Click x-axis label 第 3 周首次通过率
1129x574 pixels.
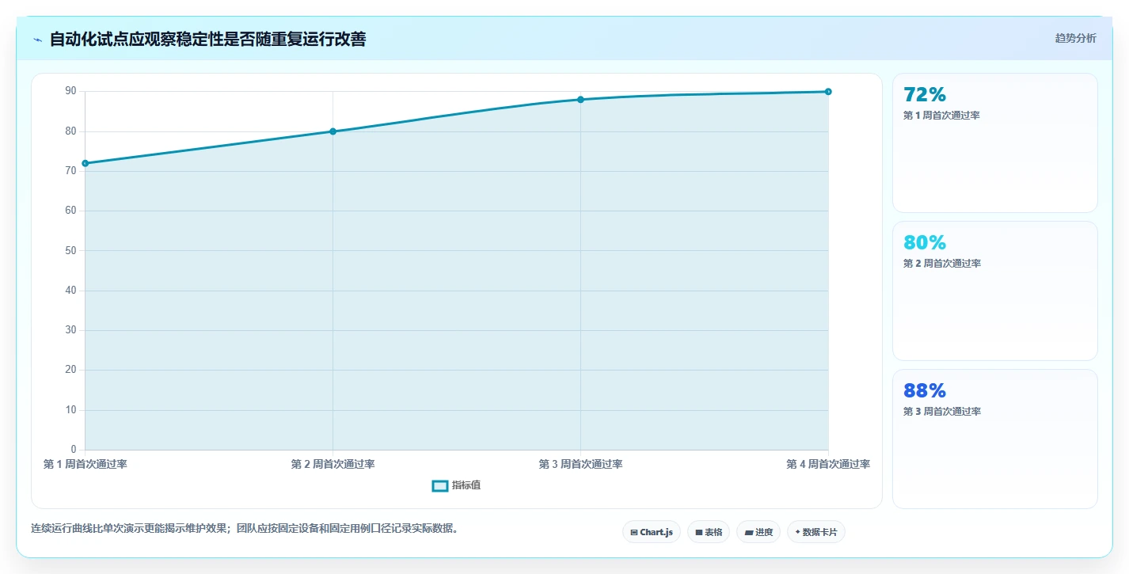pos(580,464)
